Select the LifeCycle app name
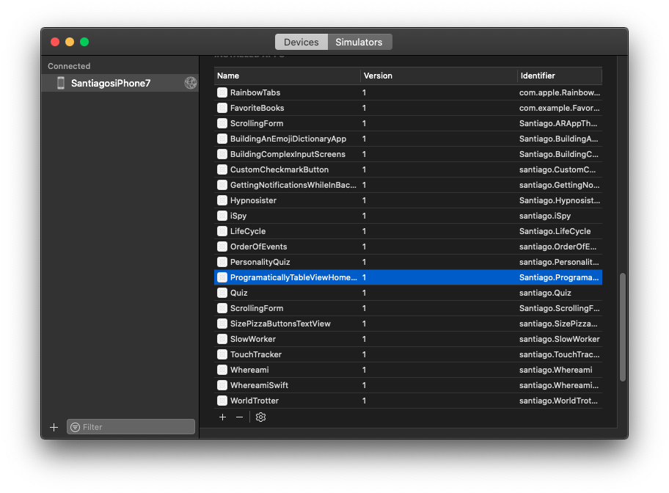Screen dimensions: 669x493 (x=247, y=231)
